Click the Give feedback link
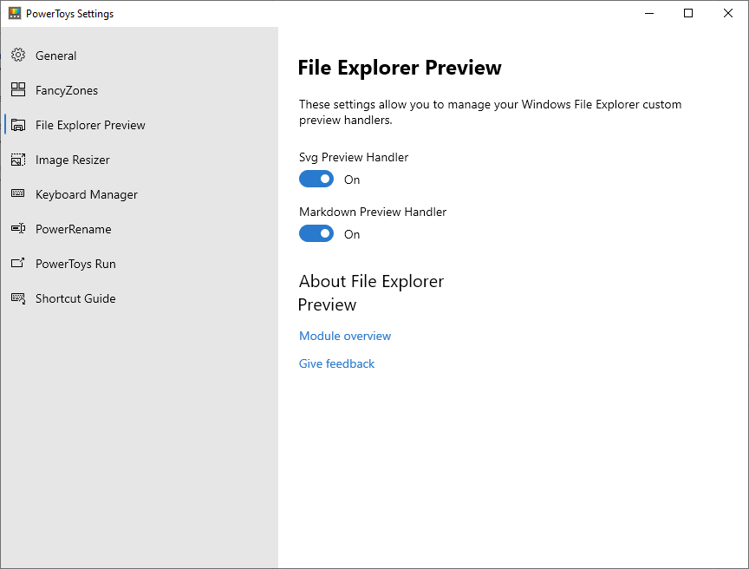 pyautogui.click(x=336, y=363)
